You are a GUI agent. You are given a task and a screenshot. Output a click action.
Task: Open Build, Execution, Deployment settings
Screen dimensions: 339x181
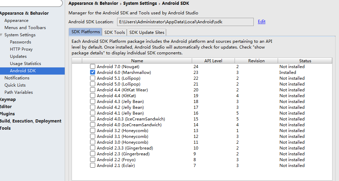pyautogui.click(x=31, y=121)
